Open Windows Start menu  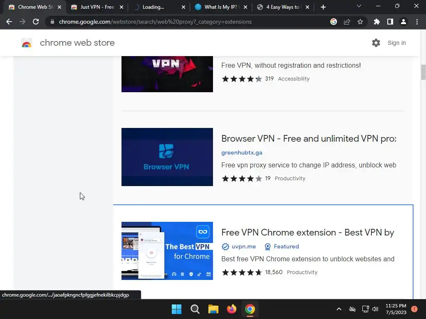176,309
